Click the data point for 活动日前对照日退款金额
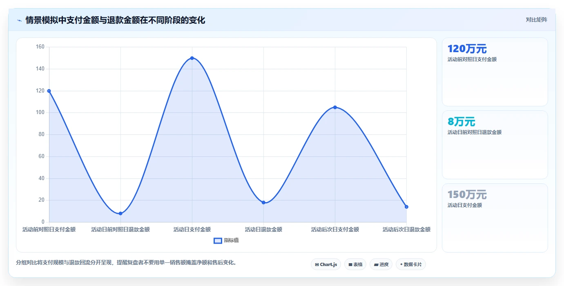This screenshot has height=286, width=564. [x=120, y=213]
